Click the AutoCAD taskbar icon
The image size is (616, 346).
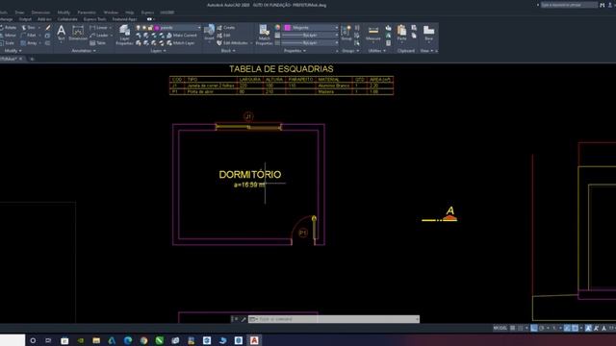[x=254, y=340]
